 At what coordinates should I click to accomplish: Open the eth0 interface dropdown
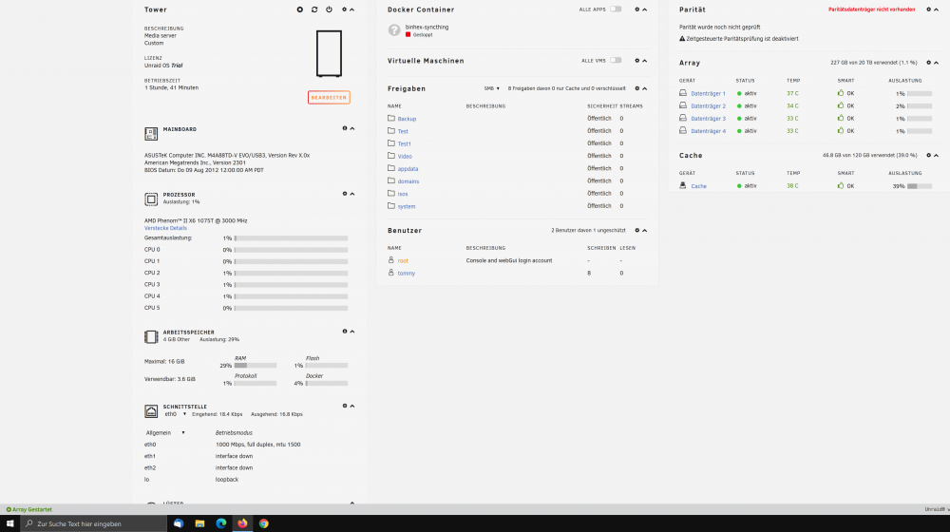175,414
